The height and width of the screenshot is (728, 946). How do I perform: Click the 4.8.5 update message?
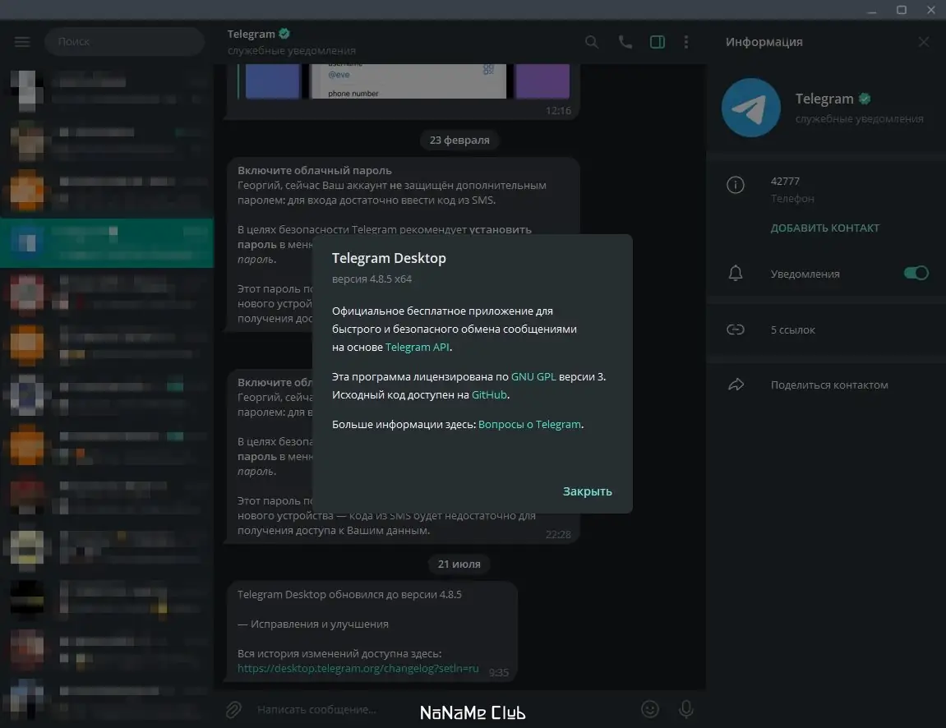[x=371, y=631]
